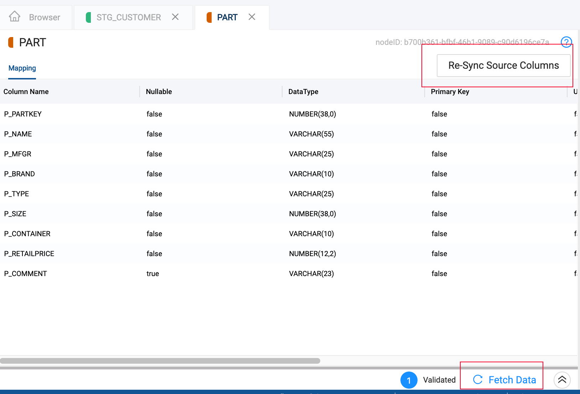Click the home icon in Browser tab
Screen dimensions: 580x394
coord(15,16)
